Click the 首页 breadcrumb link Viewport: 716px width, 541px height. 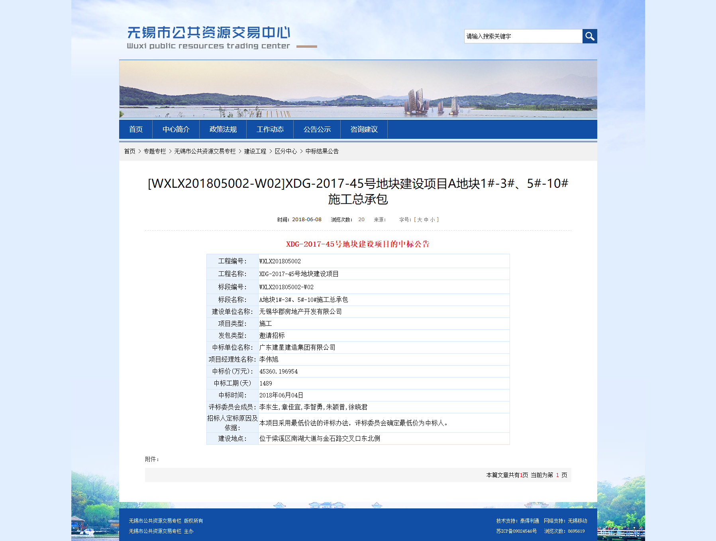pyautogui.click(x=129, y=151)
